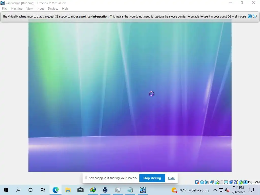Hide the screen sharing banner
Viewport: 260px width, 195px height.
pos(171,178)
